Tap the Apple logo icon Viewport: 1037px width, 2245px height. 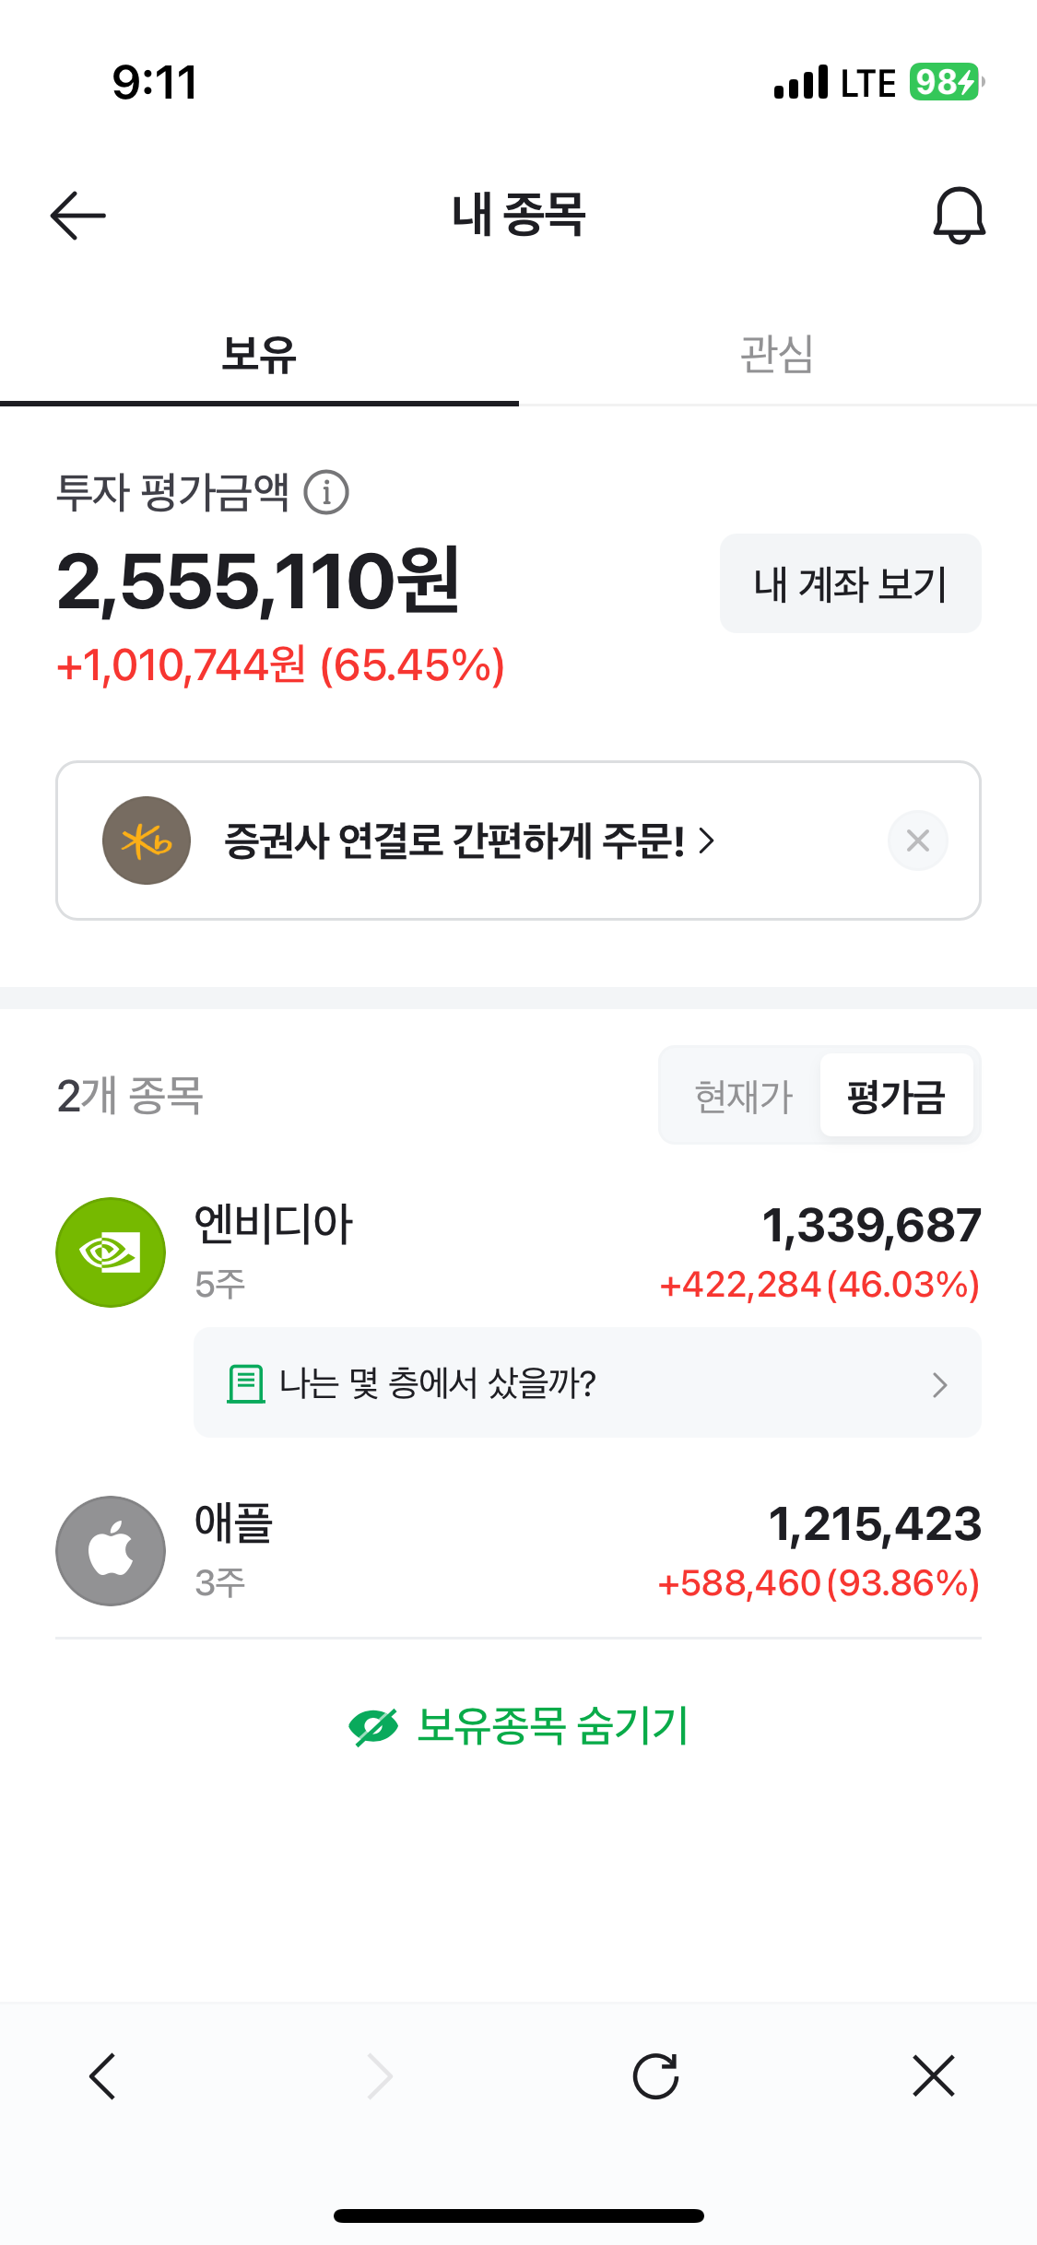[x=111, y=1551]
